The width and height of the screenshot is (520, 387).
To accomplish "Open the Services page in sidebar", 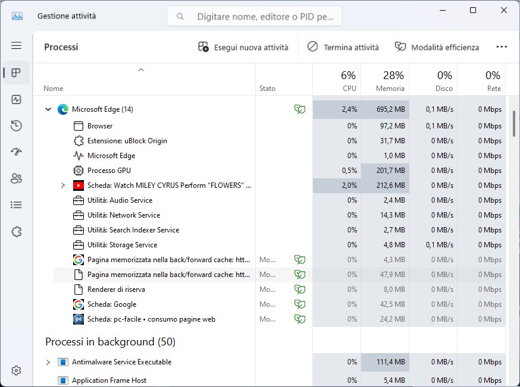I will 16,231.
